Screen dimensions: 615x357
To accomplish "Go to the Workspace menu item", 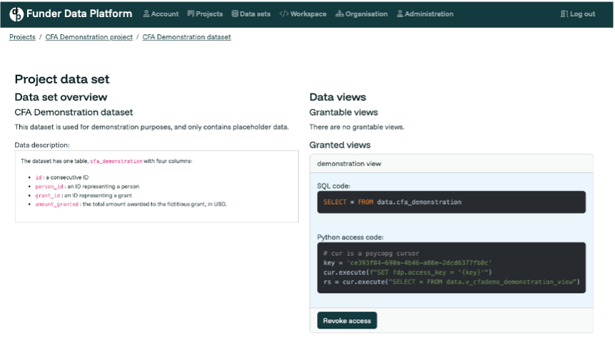I will tap(309, 14).
